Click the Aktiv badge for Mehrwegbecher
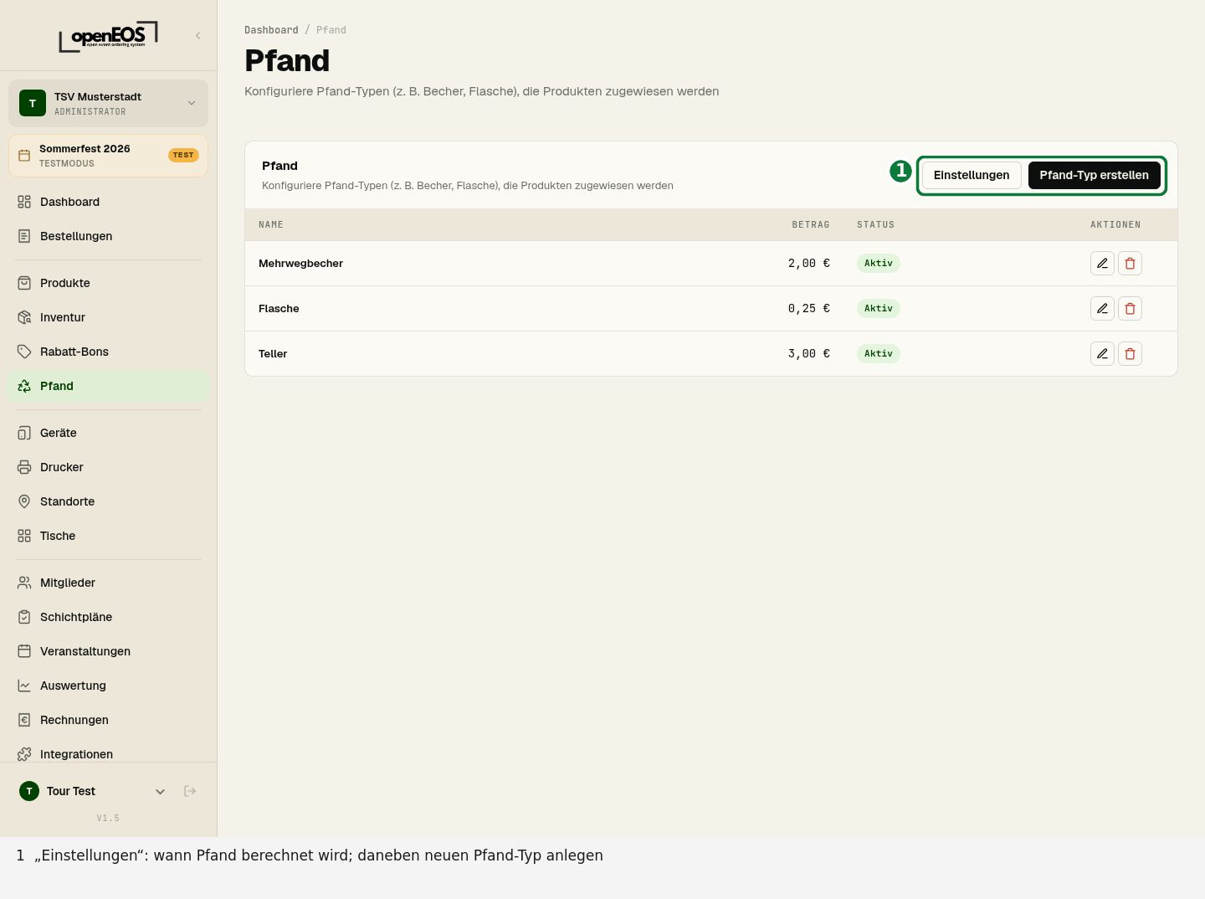Image resolution: width=1205 pixels, height=899 pixels. point(879,263)
